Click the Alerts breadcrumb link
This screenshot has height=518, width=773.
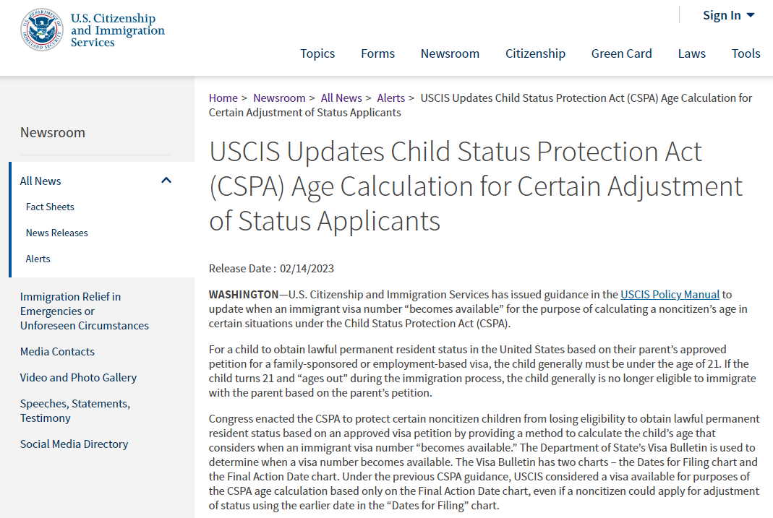[x=390, y=98]
